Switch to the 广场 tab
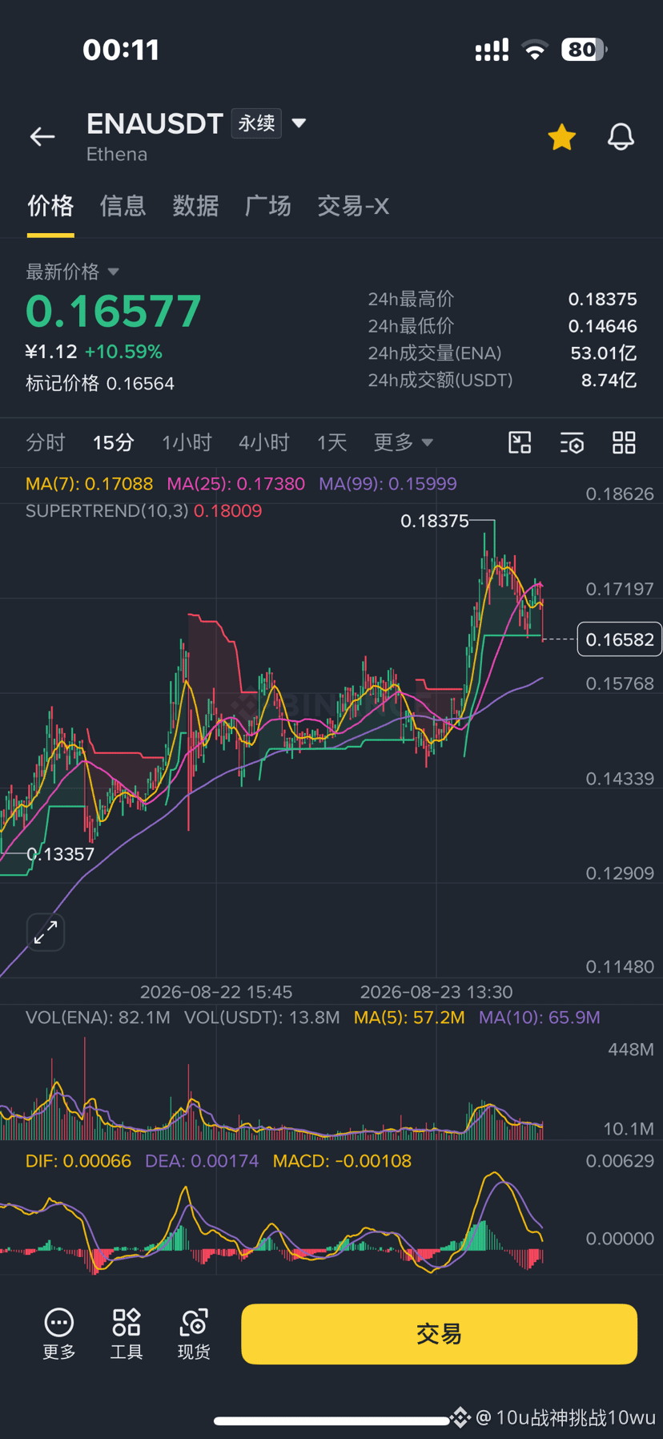This screenshot has height=1439, width=663. pyautogui.click(x=268, y=206)
